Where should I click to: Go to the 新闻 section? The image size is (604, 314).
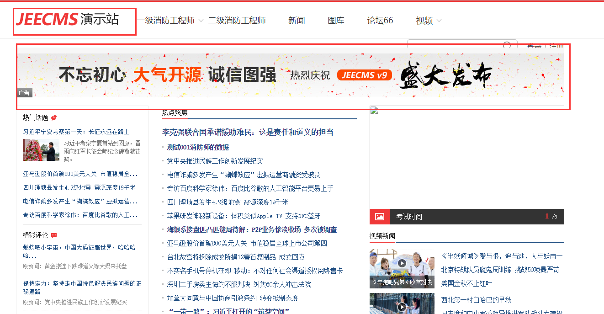click(x=297, y=21)
